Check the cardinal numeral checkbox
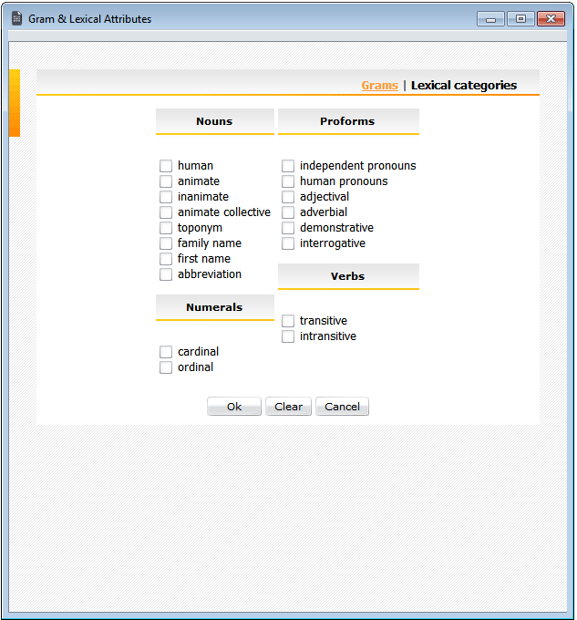This screenshot has height=620, width=577. coord(166,352)
